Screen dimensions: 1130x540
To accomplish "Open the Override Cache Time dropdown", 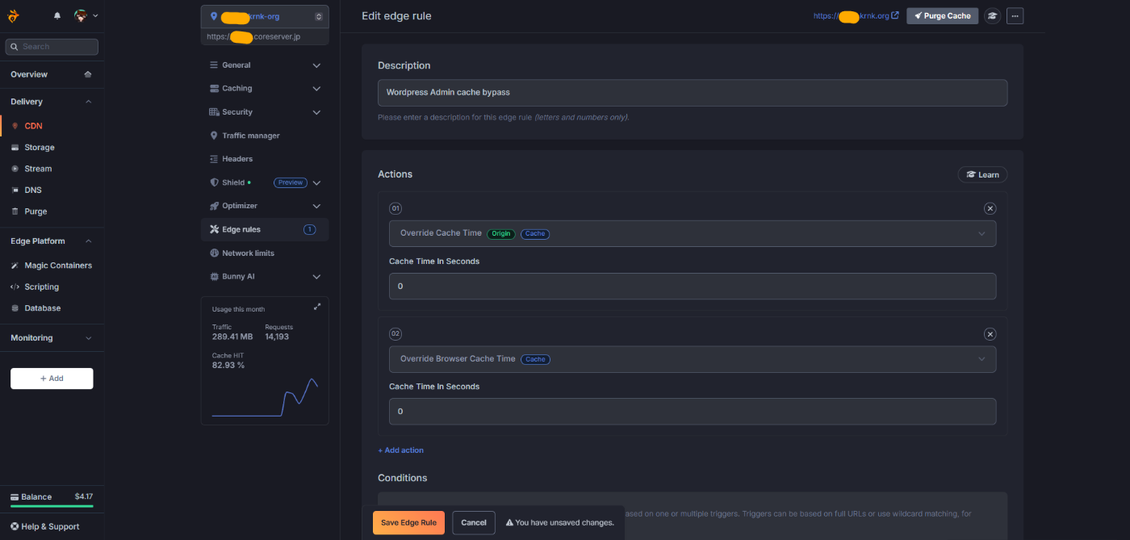I will click(693, 233).
